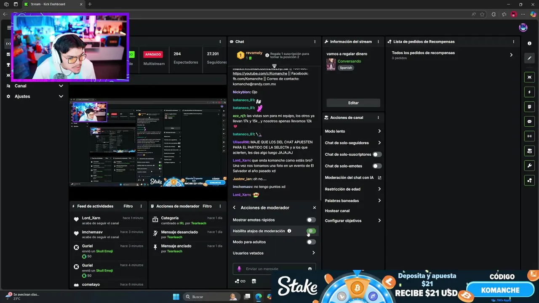This screenshot has height=303, width=539.
Task: Click the Stake KOMANCHE code banner
Action: [405, 287]
